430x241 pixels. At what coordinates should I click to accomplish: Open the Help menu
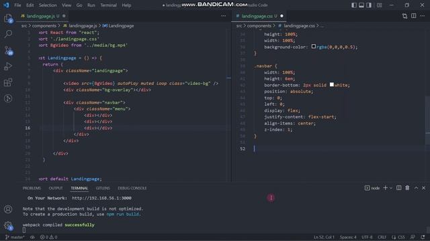(x=126, y=5)
